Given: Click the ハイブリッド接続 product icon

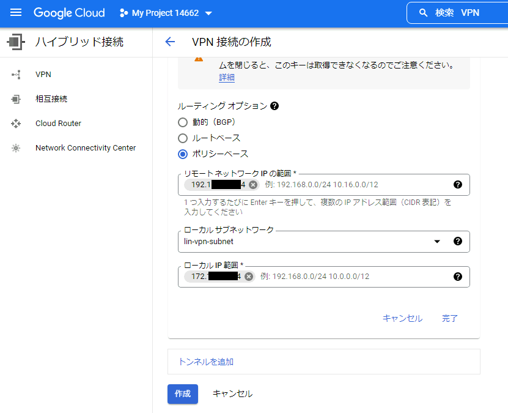Looking at the screenshot, I should pyautogui.click(x=15, y=42).
